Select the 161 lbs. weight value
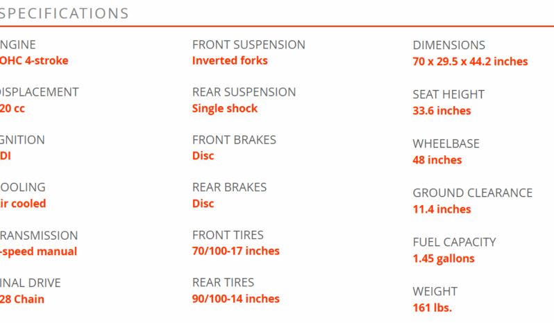 [x=432, y=308]
